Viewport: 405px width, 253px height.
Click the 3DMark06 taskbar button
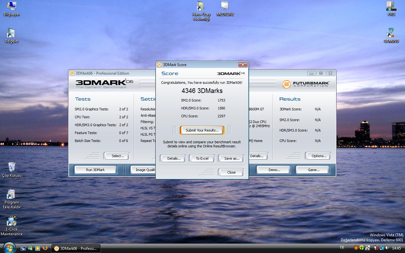[76, 248]
